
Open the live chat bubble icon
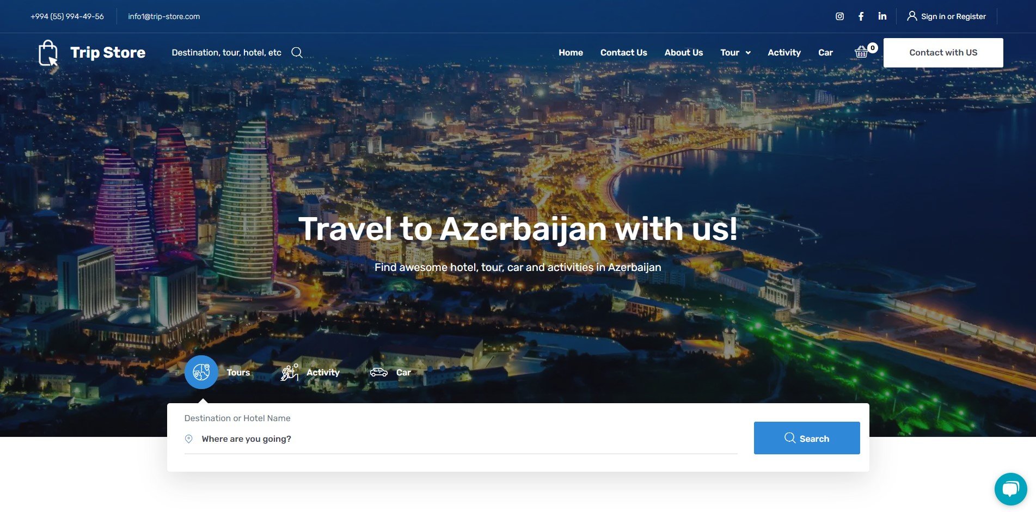pos(1010,489)
